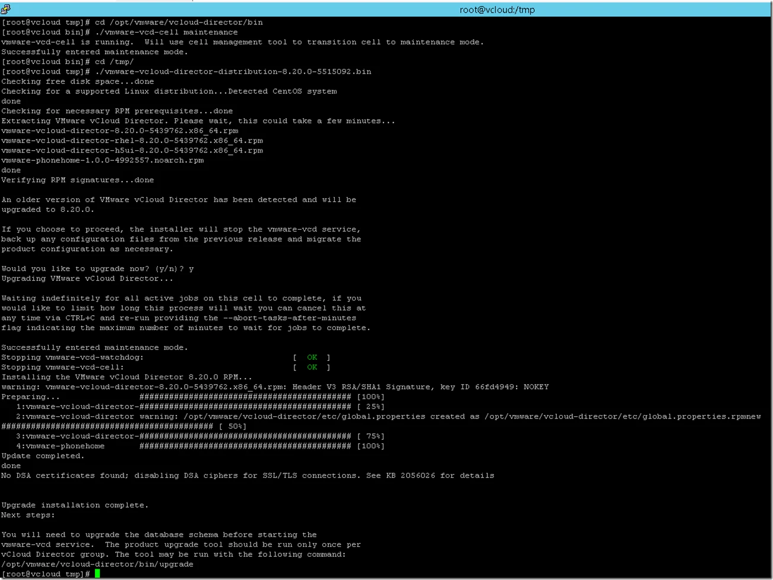Screen dimensions: 773x580
Task: Click vmware-vcloud-director-h5ui-8.20.0 rpm filename
Action: coord(132,150)
